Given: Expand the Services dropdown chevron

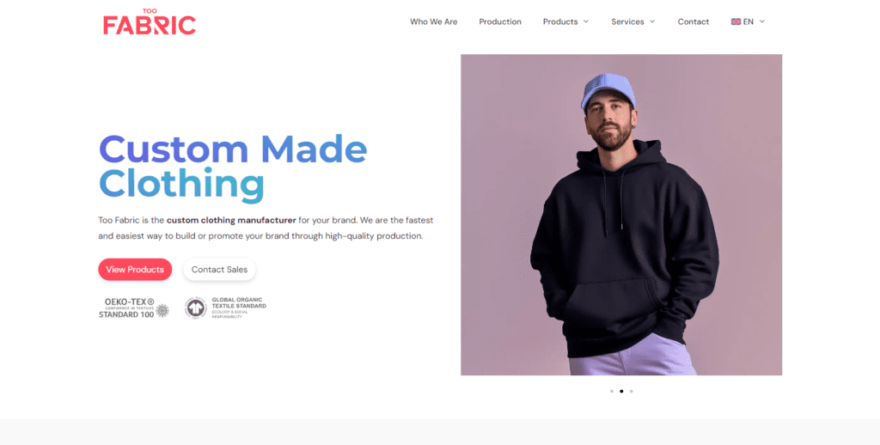Looking at the screenshot, I should 652,21.
